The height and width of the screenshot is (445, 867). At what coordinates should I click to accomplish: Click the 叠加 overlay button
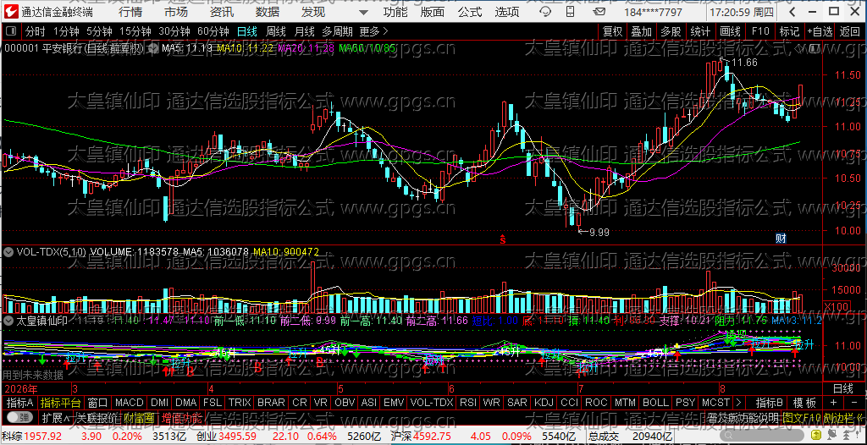(642, 31)
